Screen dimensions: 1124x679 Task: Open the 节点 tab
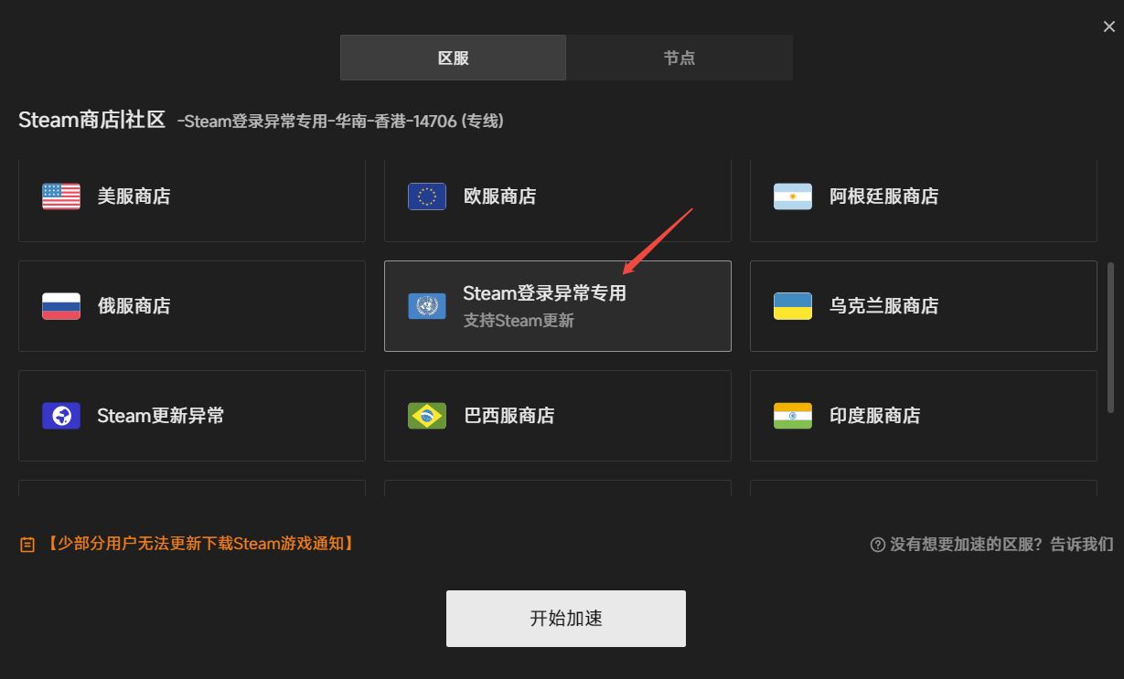[x=680, y=58]
